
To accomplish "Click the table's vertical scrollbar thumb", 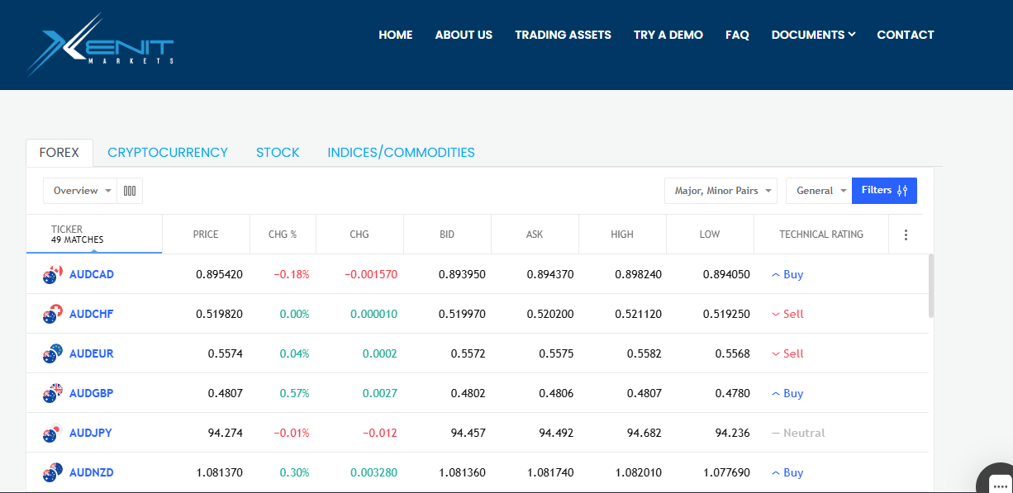I will (x=931, y=286).
